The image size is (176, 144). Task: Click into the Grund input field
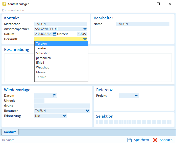click(x=62, y=106)
